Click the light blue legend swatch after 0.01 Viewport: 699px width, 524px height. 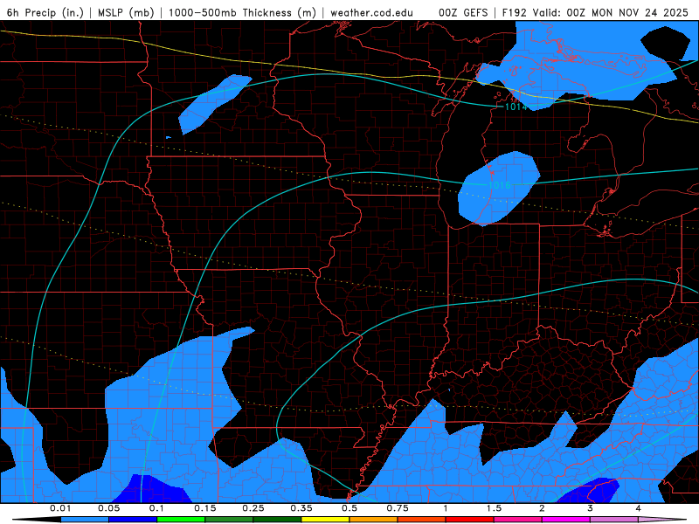tap(85, 520)
